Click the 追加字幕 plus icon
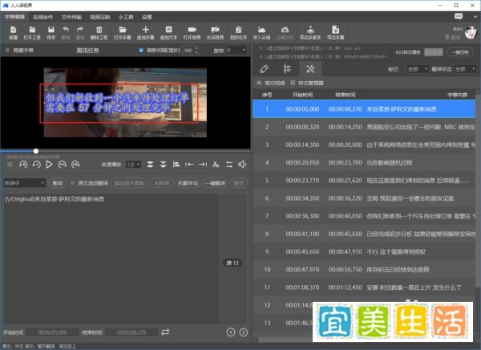This screenshot has width=481, height=350. 145,30
